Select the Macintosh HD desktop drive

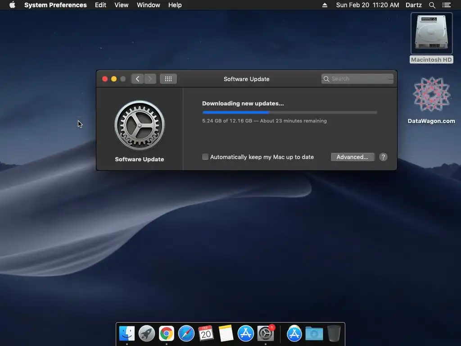pyautogui.click(x=431, y=38)
